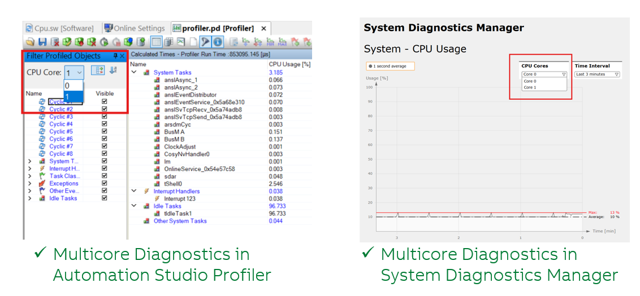Open the CPU Core dropdown in Profiler
This screenshot has width=640, height=296.
pyautogui.click(x=79, y=72)
